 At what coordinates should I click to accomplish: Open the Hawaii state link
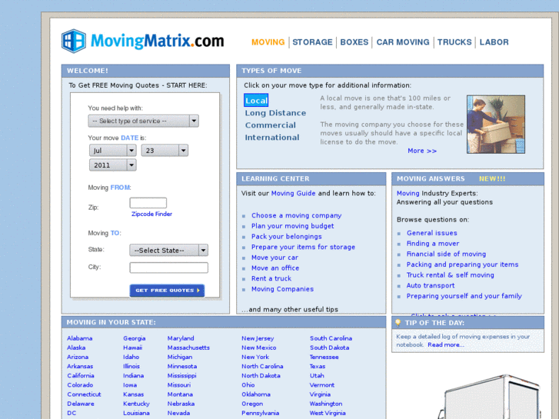(132, 348)
